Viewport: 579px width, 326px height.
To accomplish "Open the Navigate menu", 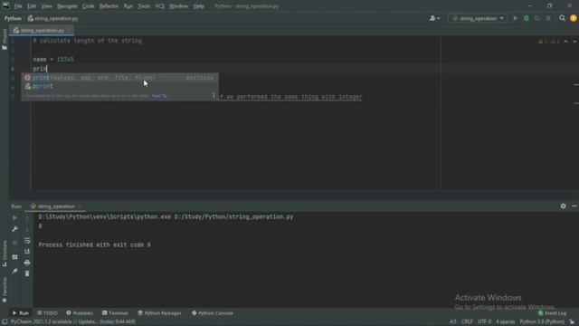I will [67, 6].
